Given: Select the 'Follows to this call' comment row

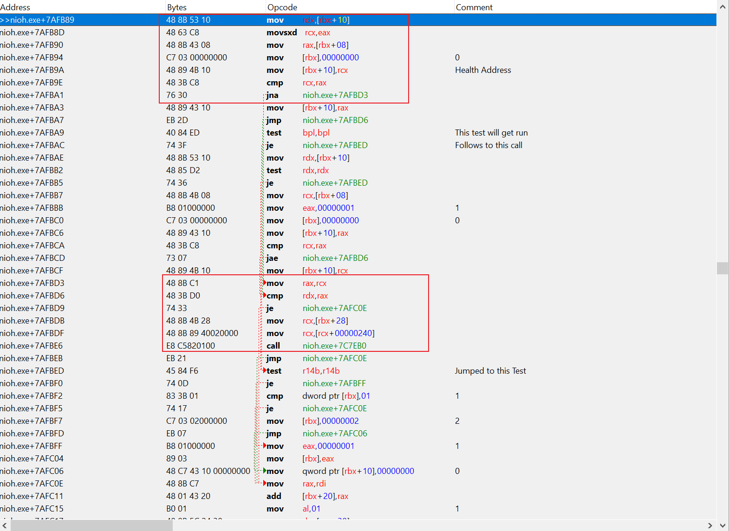Looking at the screenshot, I should pyautogui.click(x=488, y=145).
